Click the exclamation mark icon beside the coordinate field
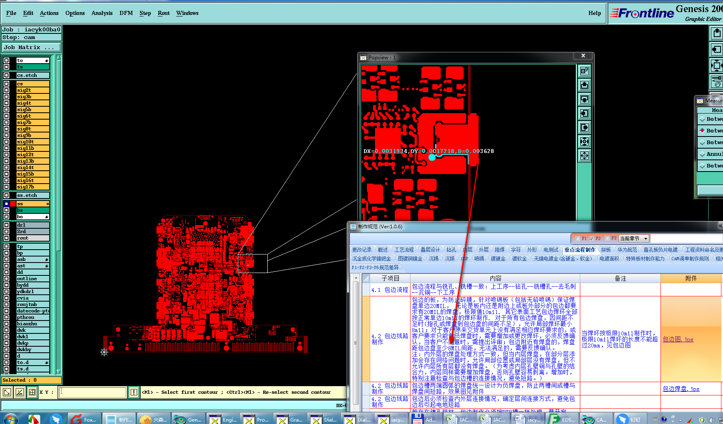Screen dimensions: 723x424 (x=134, y=392)
